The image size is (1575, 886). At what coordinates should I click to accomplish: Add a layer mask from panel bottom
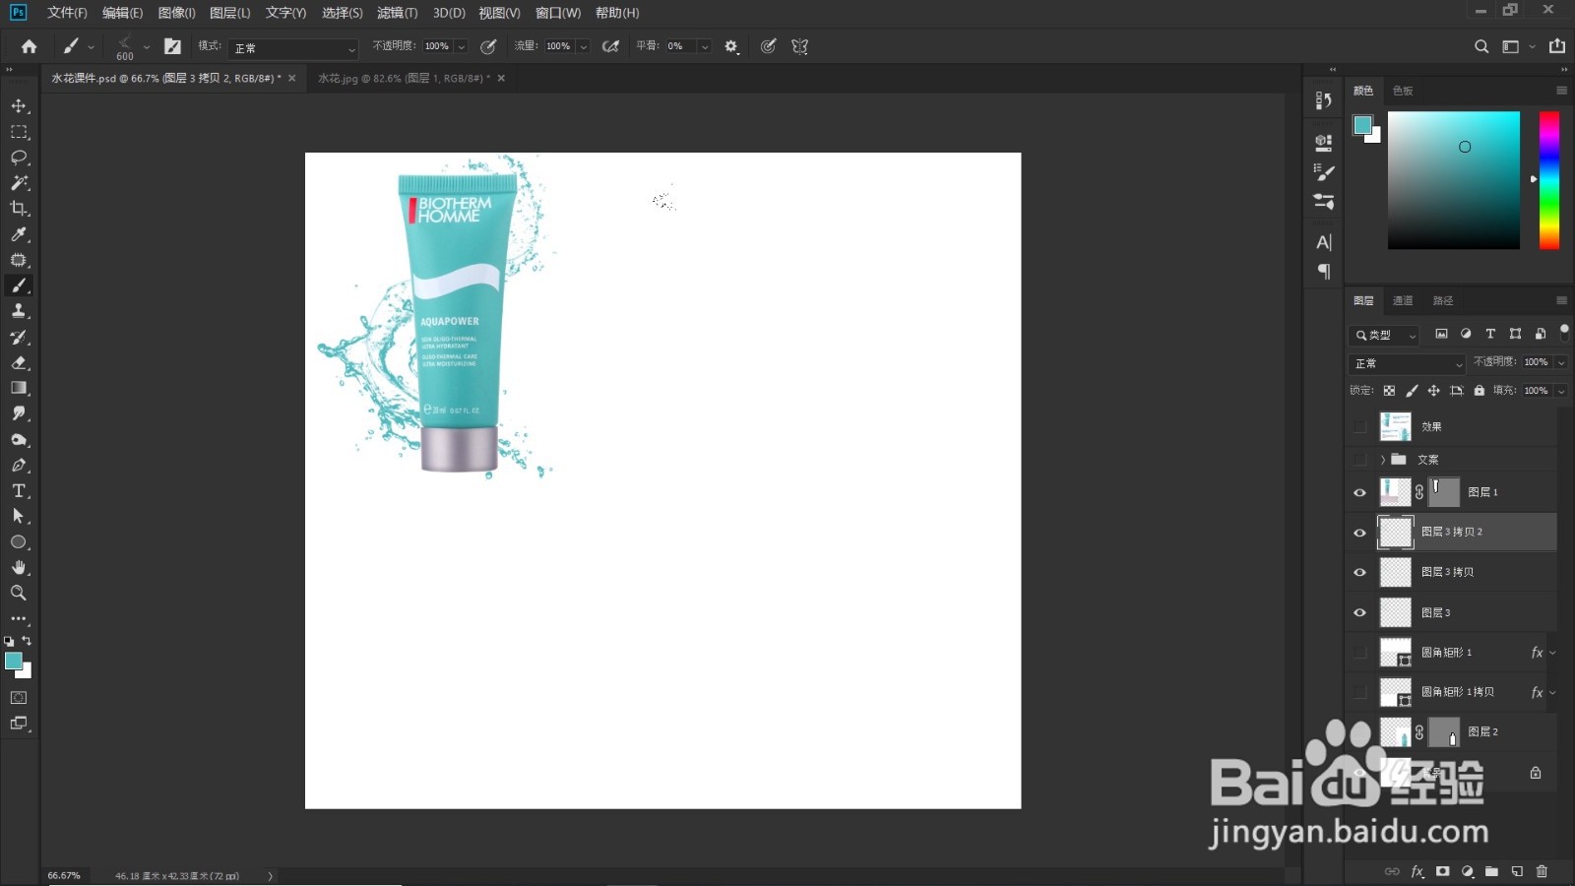[1442, 871]
